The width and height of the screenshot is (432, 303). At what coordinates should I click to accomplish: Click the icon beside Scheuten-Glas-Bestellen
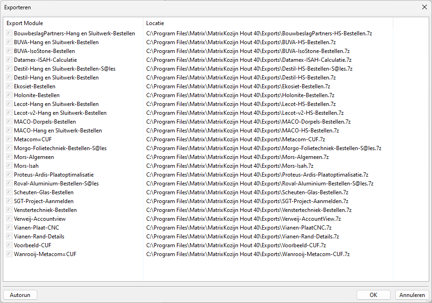(x=9, y=192)
